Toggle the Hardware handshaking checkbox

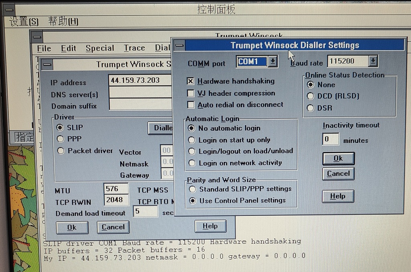(x=191, y=81)
